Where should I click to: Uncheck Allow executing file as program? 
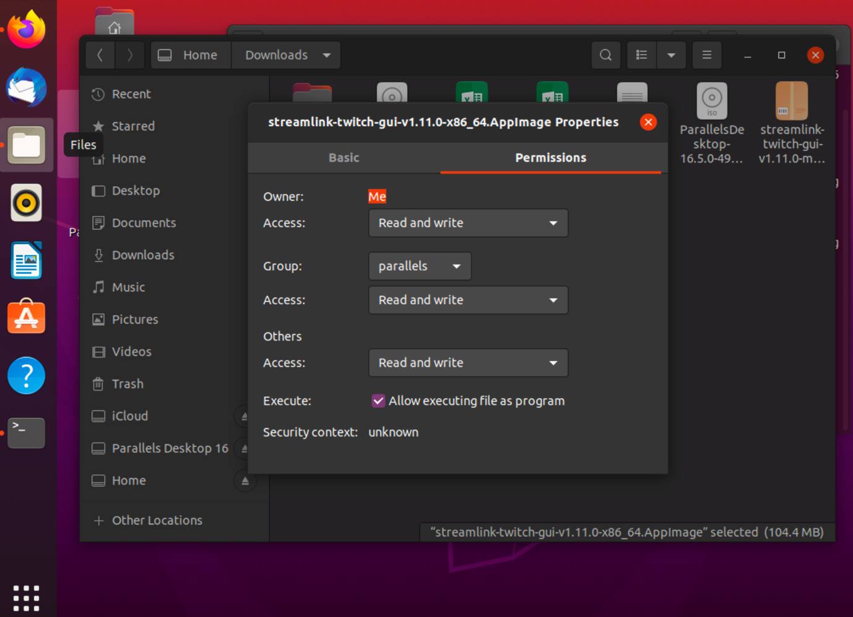(x=378, y=401)
